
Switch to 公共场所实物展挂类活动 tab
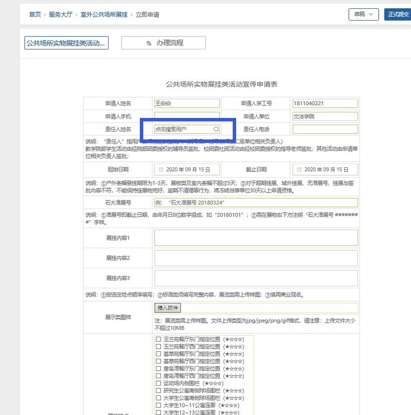coord(65,43)
